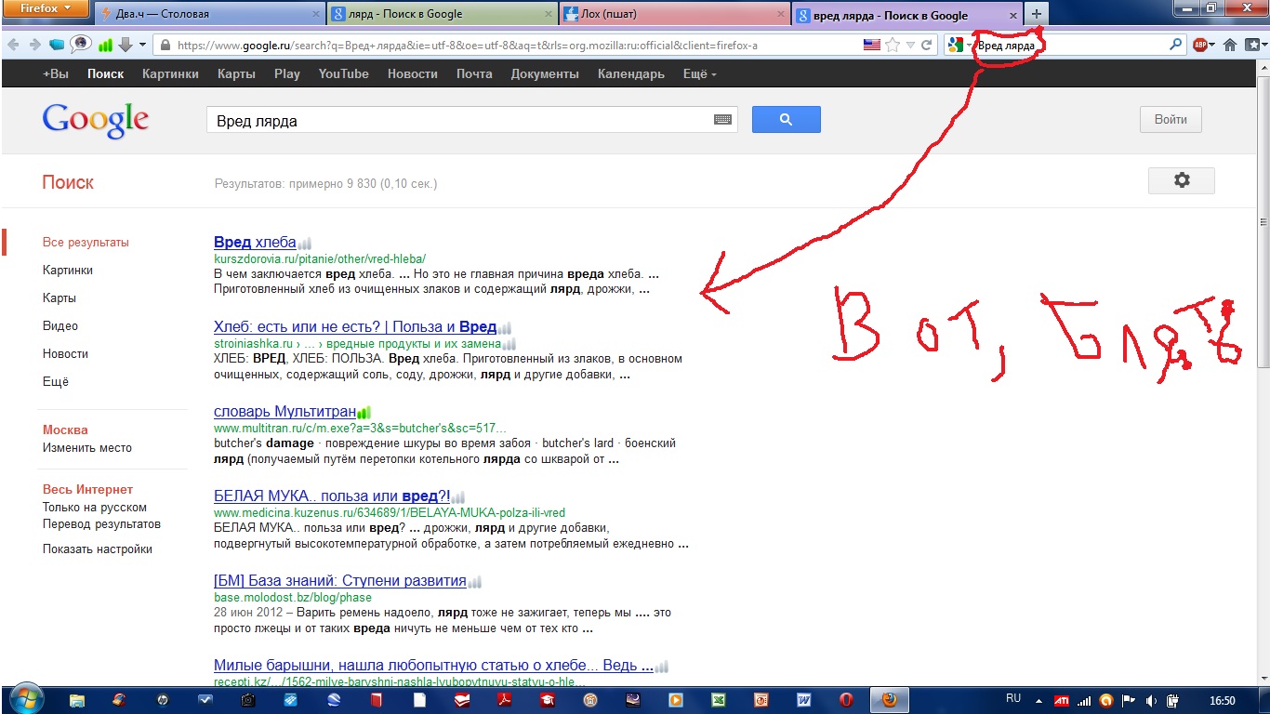Open the 'Вред хлеба' search result
Screen dimensions: 1270x714
(x=255, y=242)
